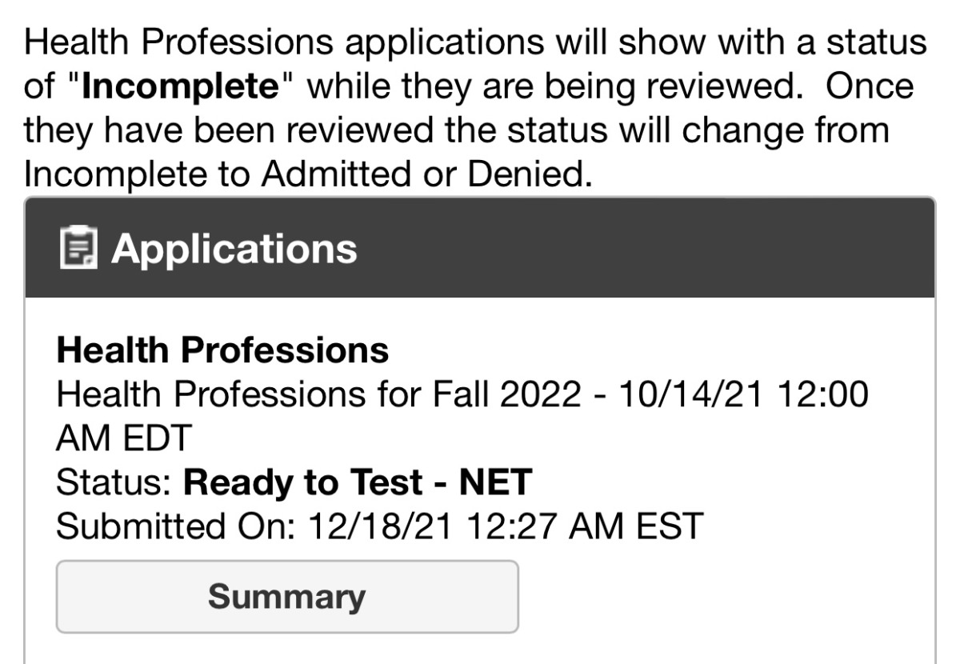Click empty area of the dark Applications header bar
The width and height of the screenshot is (960, 664).
[640, 249]
